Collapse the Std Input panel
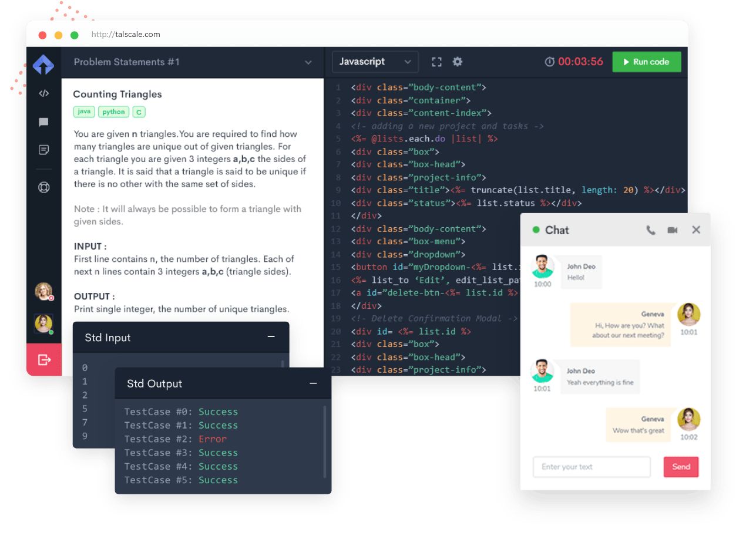 click(x=271, y=337)
